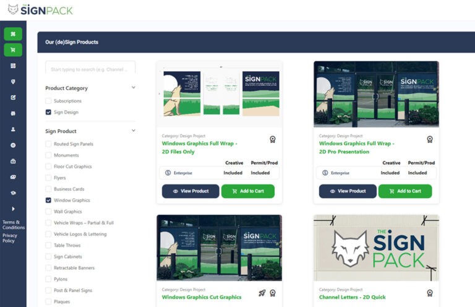Click Enterprise label on 2D Files Only card

(x=183, y=173)
